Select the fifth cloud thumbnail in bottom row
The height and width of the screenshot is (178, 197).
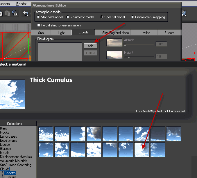point(110,150)
